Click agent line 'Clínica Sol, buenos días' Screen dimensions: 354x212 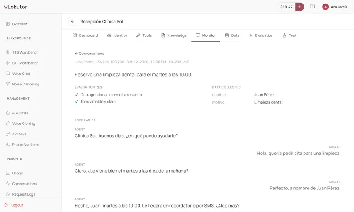[126, 136]
